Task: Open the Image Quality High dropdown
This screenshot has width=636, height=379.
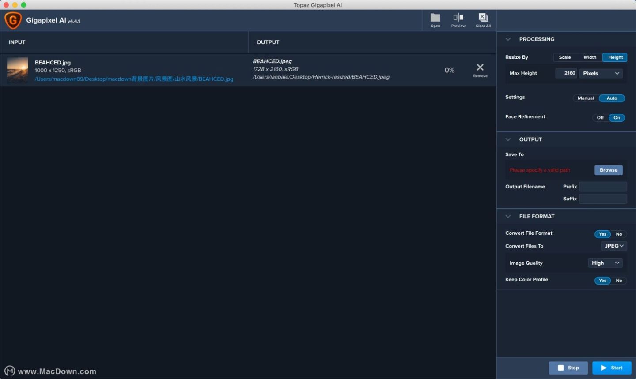Action: [605, 263]
